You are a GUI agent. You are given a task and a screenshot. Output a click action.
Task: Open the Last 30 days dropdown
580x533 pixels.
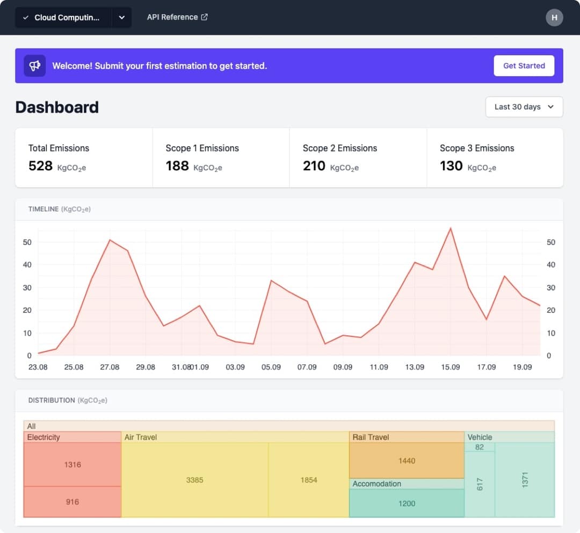pyautogui.click(x=524, y=107)
